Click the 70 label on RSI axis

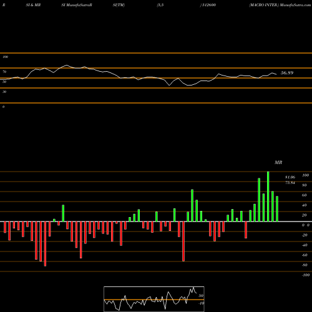[x=4, y=72]
